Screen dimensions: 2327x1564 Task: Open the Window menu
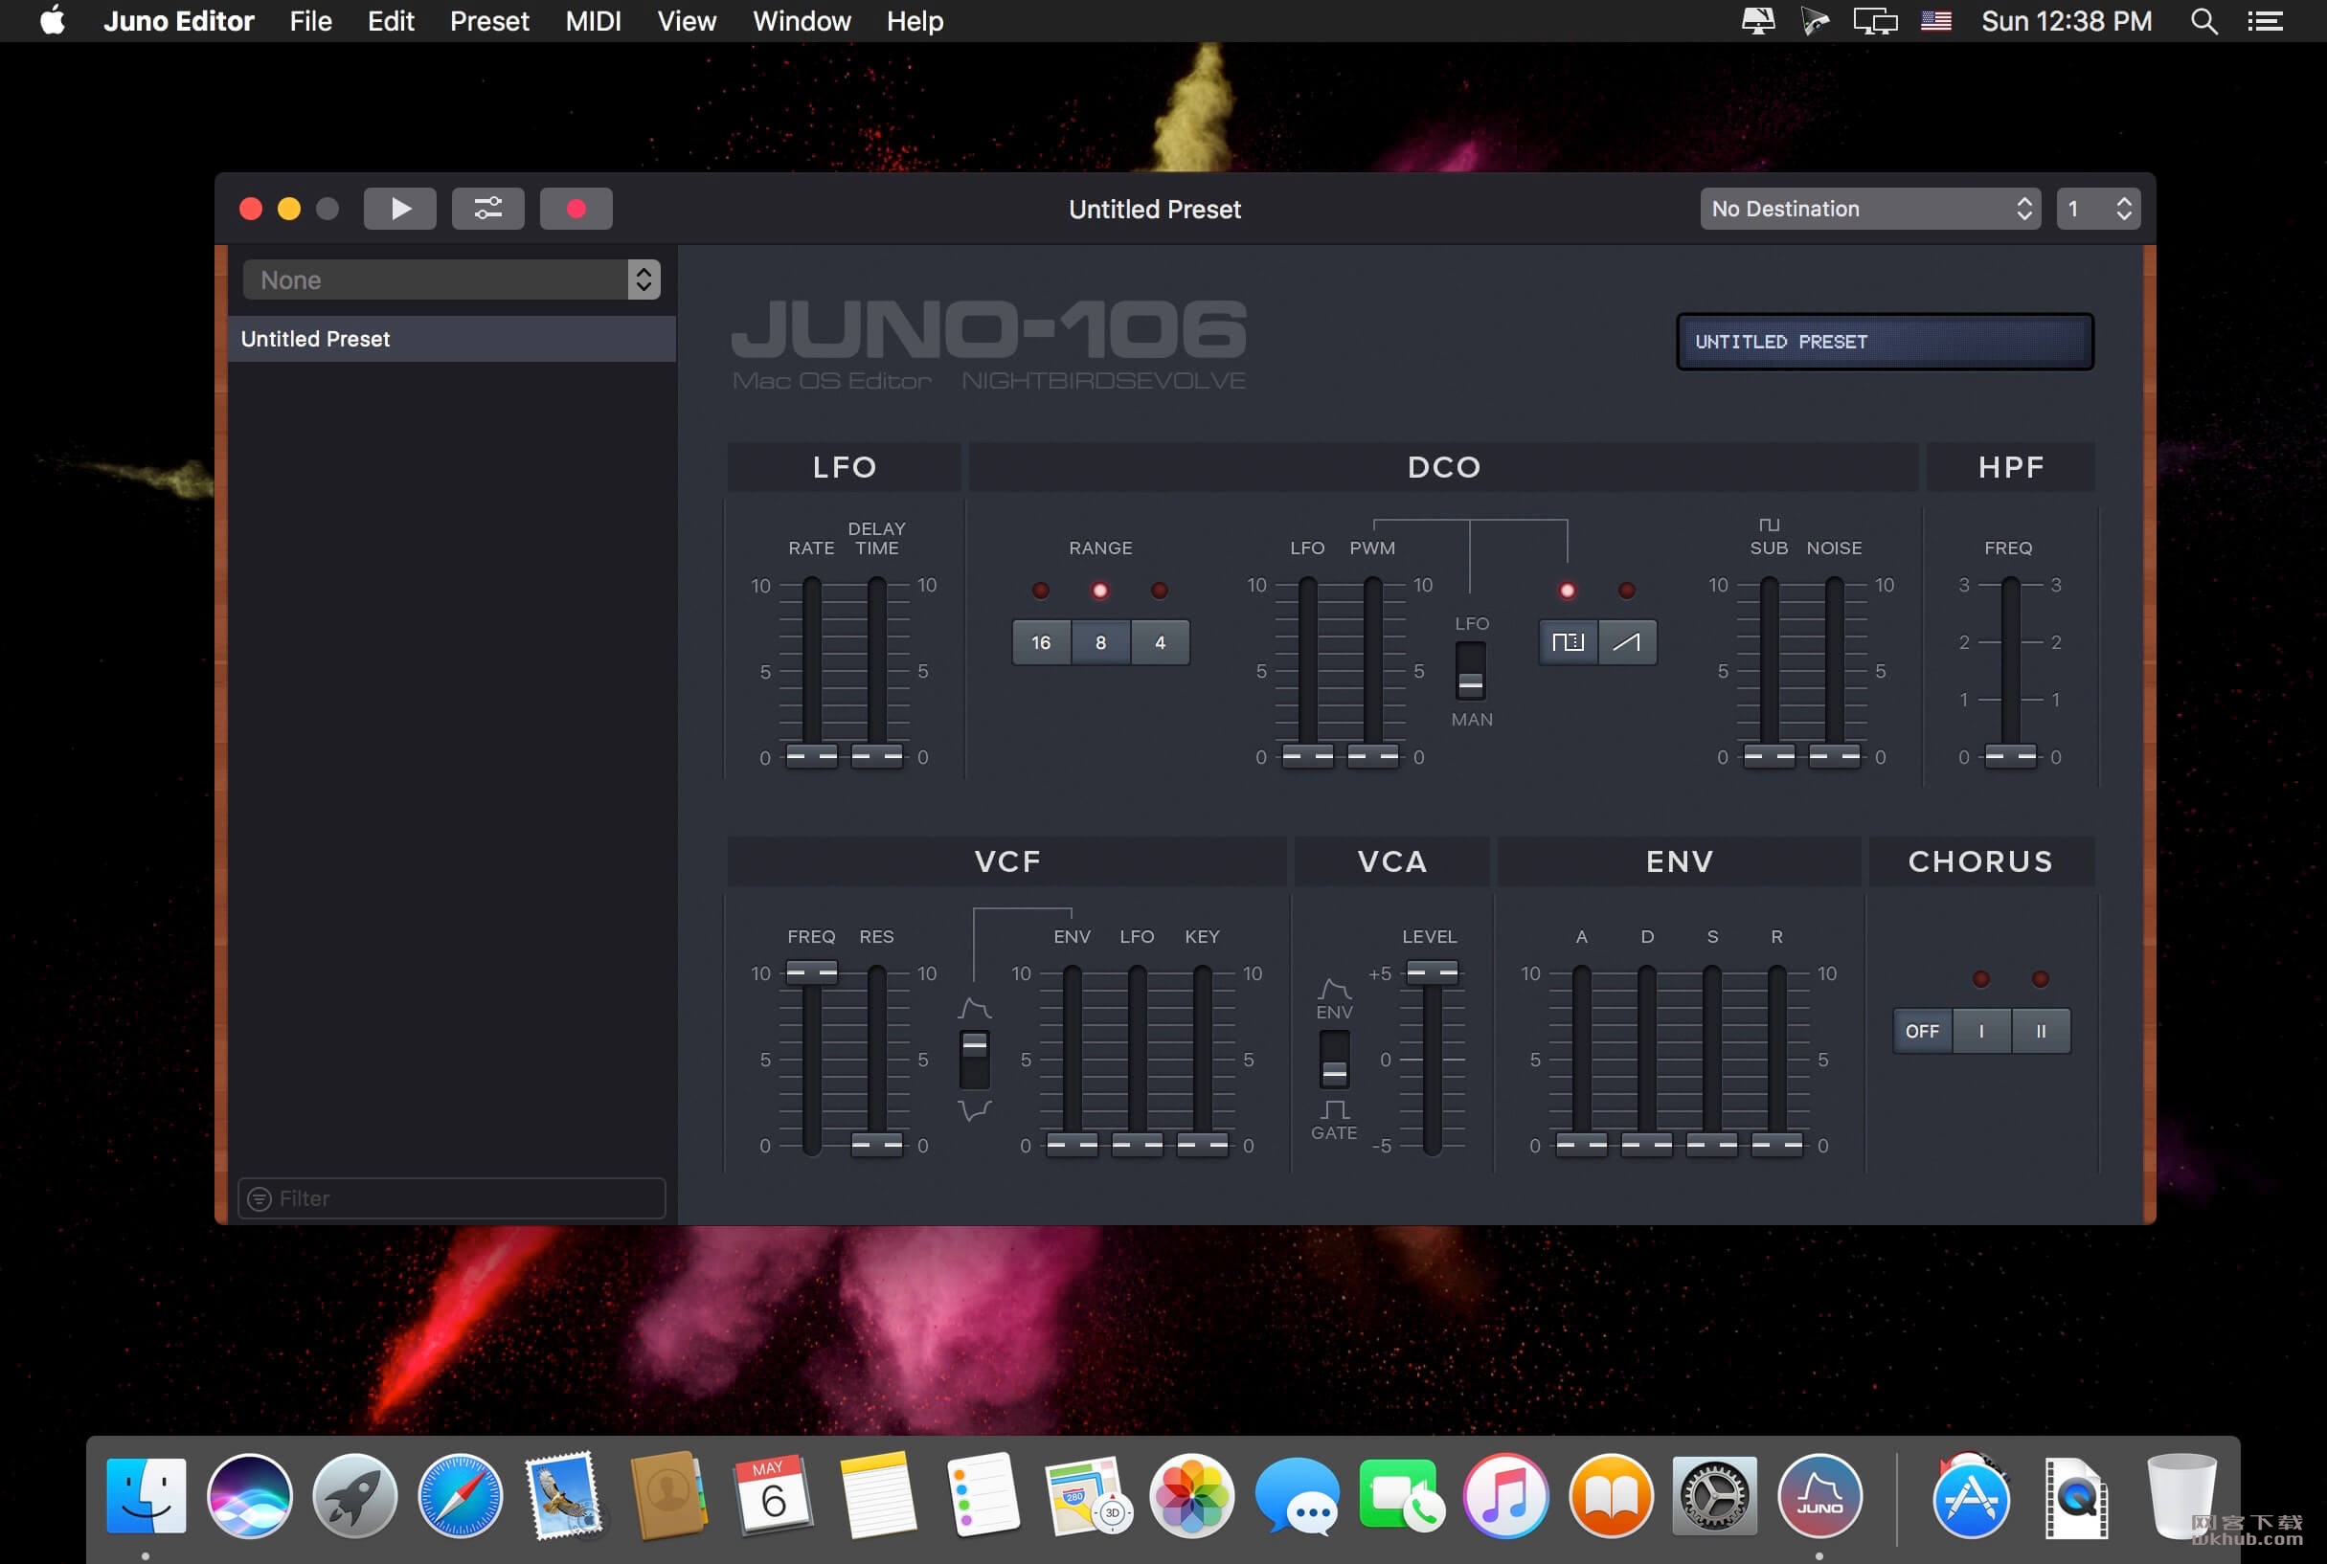[802, 21]
